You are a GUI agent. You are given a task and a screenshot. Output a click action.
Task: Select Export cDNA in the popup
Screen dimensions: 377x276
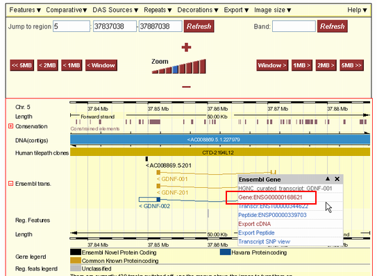click(x=254, y=224)
